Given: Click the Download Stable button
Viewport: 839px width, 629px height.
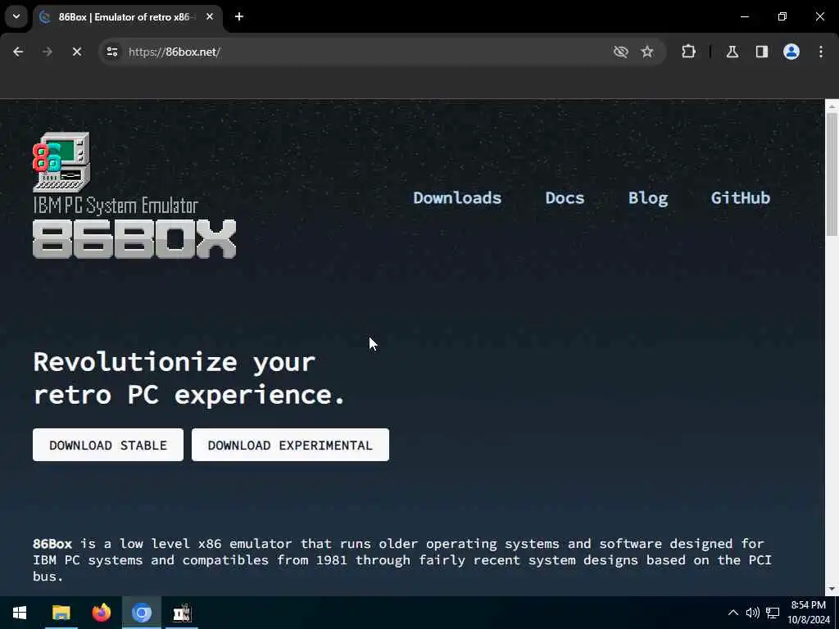Looking at the screenshot, I should (108, 445).
